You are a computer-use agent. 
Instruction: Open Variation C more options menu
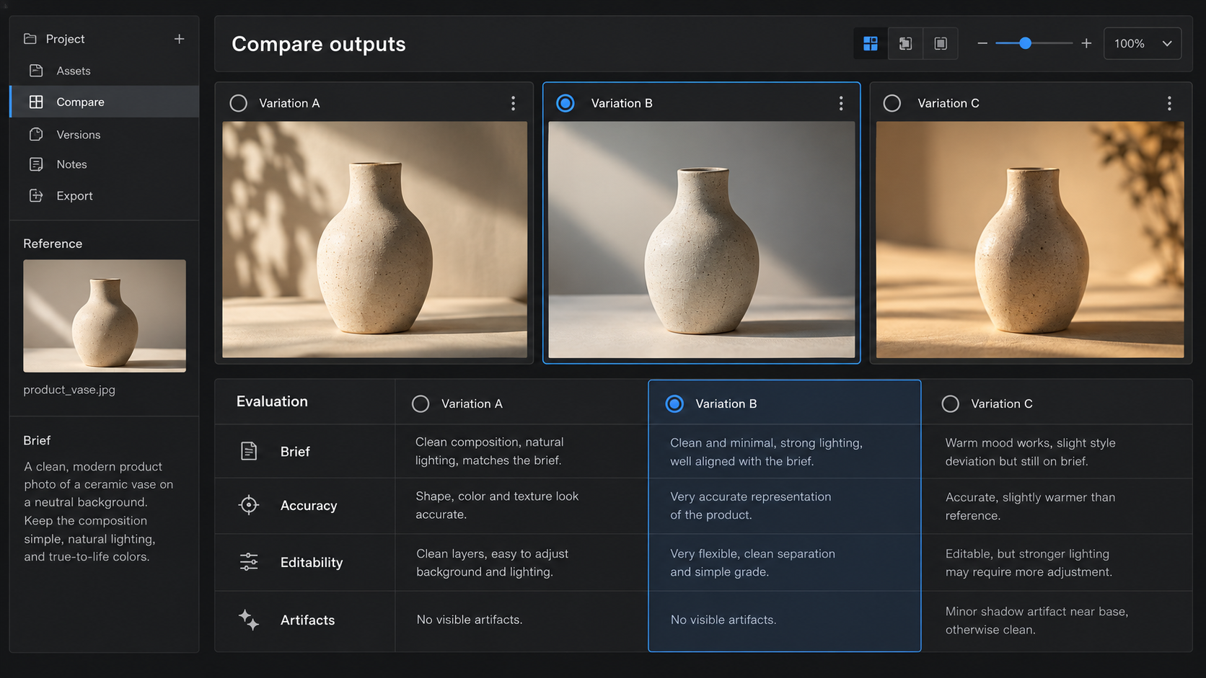click(1169, 103)
